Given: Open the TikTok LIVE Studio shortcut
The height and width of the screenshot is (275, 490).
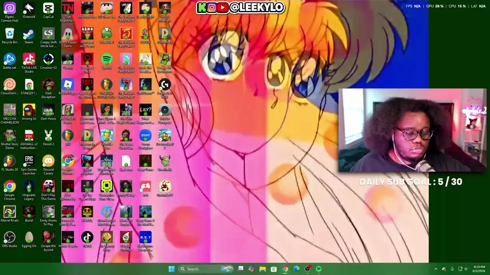Looking at the screenshot, I should pyautogui.click(x=29, y=63).
